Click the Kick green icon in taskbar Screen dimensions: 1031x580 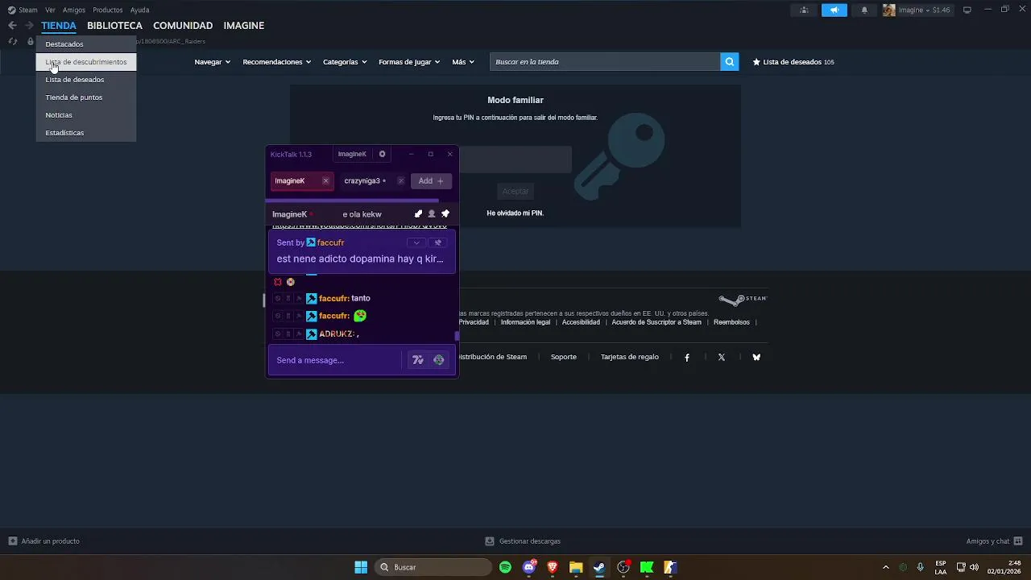coord(647,567)
